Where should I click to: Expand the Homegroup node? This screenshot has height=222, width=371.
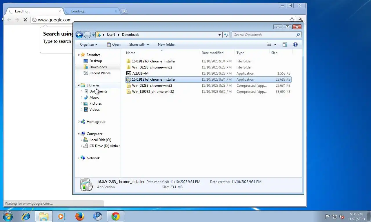coord(79,122)
